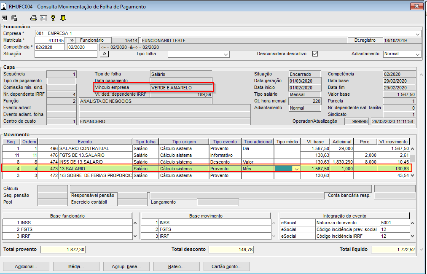Viewport: 427px width, 274px height.
Task: Click the printer icon in toolbar
Action: (34, 18)
